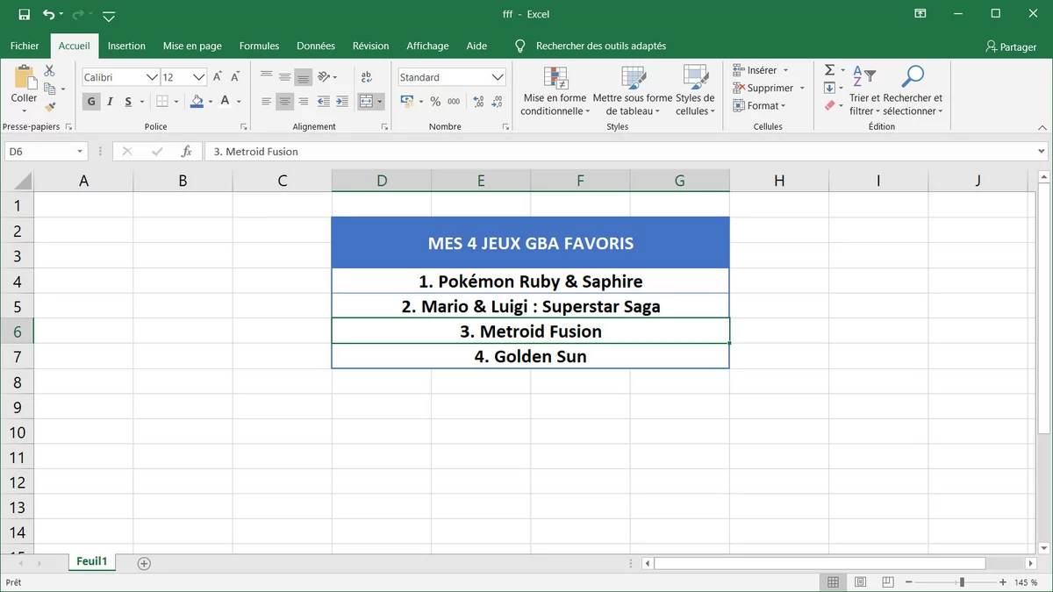
Task: Apply thousands separator 000 style
Action: pyautogui.click(x=454, y=102)
